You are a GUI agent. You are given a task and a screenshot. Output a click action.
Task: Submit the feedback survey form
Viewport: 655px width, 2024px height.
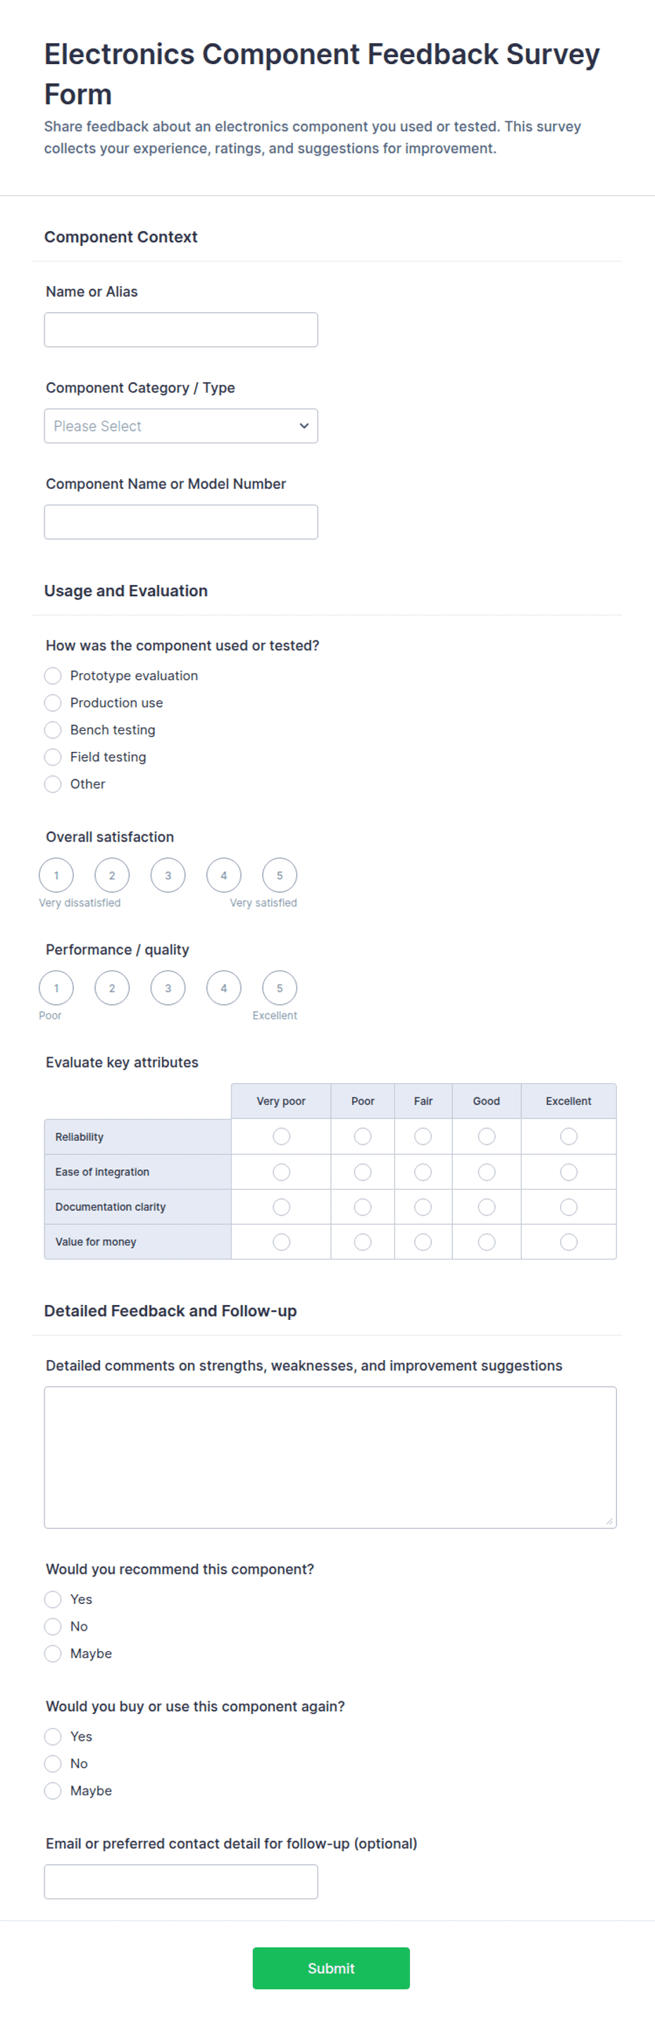[x=330, y=1968]
